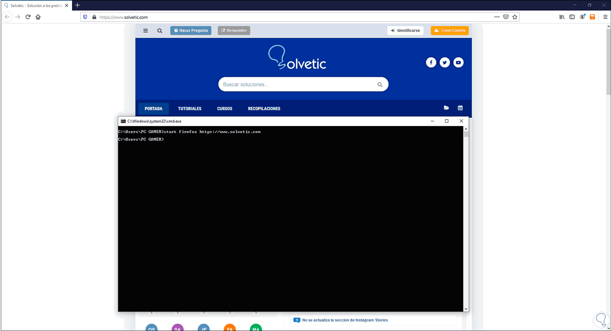Click the Solvetic logo
The image size is (612, 331).
tap(297, 58)
